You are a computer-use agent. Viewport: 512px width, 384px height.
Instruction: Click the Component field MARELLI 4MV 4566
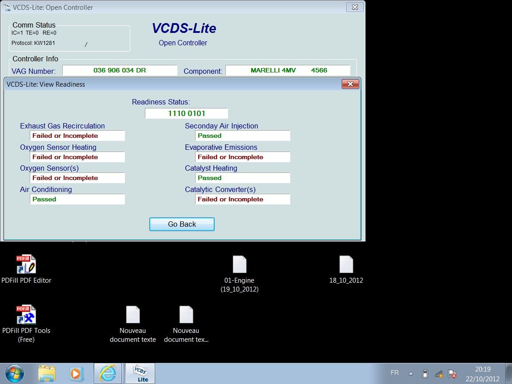tap(288, 70)
